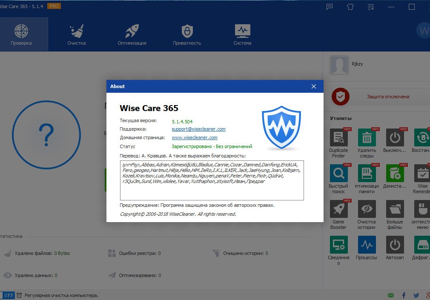Open the Проверка tab
Image resolution: width=430 pixels, height=300 pixels.
pos(21,34)
